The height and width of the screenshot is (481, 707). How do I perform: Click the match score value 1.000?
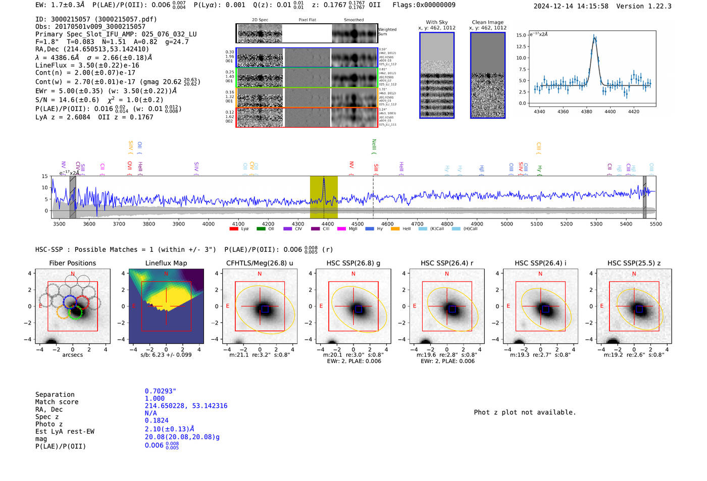coord(155,398)
